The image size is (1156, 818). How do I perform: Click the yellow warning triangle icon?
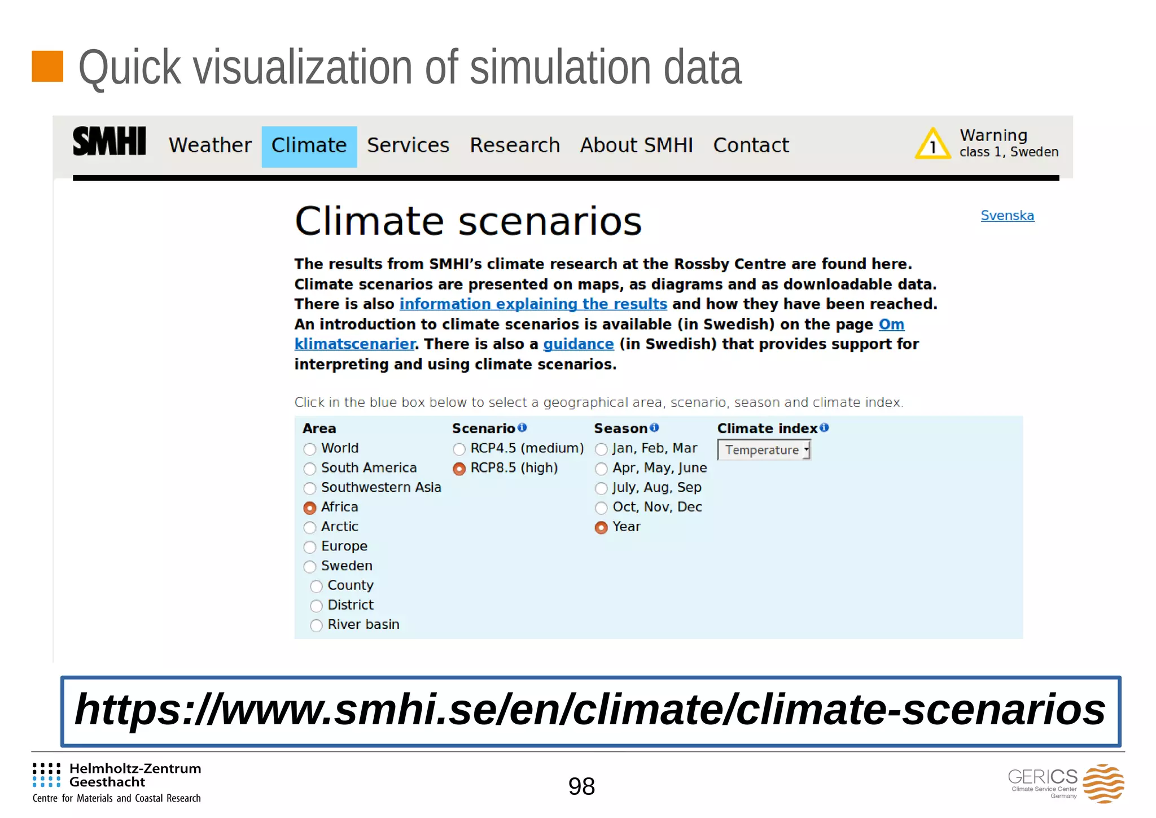click(x=932, y=144)
